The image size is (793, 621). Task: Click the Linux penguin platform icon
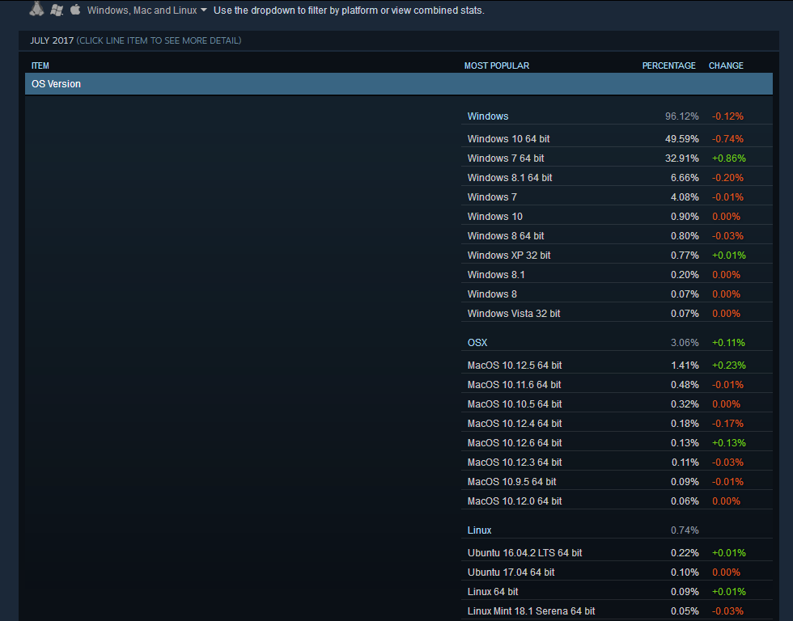click(36, 9)
